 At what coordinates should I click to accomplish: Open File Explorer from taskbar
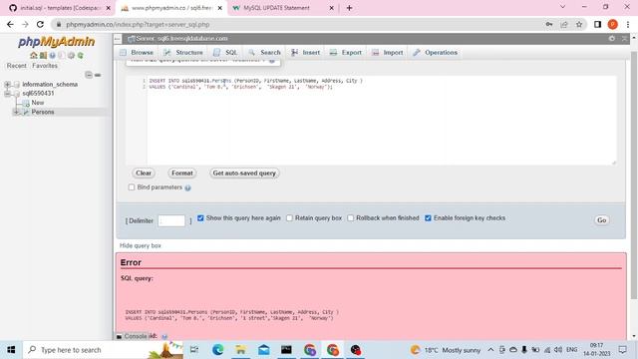[240, 350]
